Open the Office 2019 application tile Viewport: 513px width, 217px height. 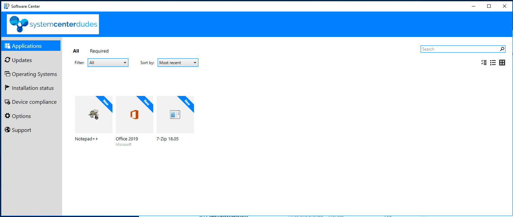pos(135,115)
